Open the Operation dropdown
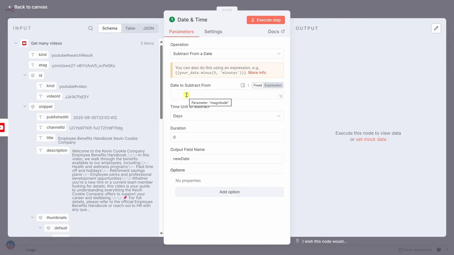454x255 pixels. coord(227,54)
